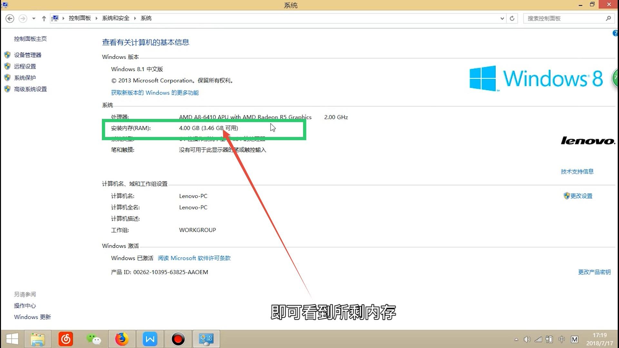Image resolution: width=619 pixels, height=348 pixels.
Task: Select 系统 breadcrumb in address bar
Action: pyautogui.click(x=146, y=18)
